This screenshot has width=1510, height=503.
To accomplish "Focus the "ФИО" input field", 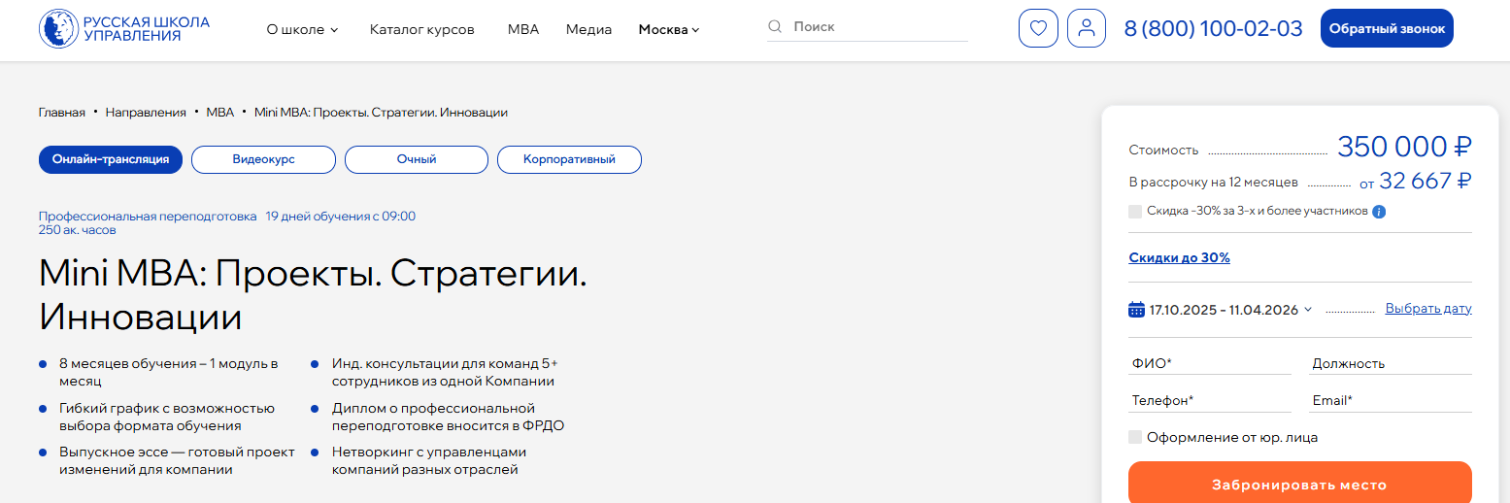I will [1209, 363].
